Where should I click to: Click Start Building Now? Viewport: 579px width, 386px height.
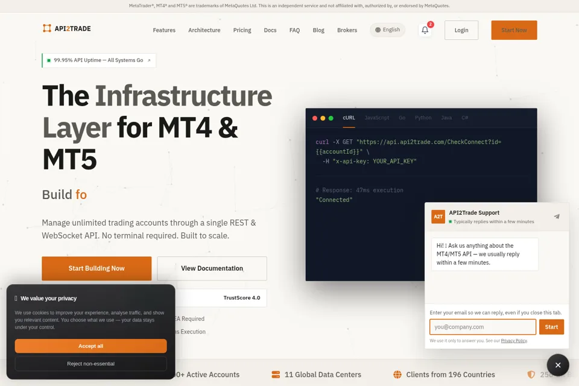(x=96, y=268)
